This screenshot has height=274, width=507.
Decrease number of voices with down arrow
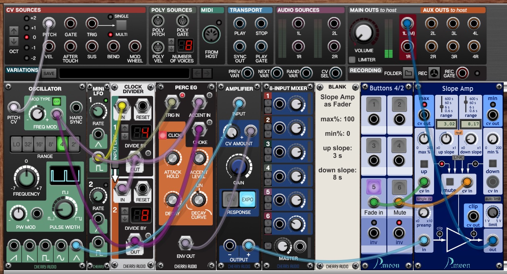tap(171, 46)
